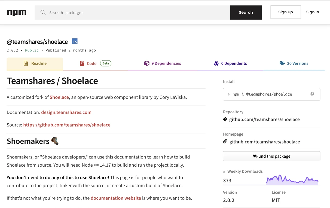Click the weekly downloads count 373
This screenshot has height=208, width=330.
(227, 181)
